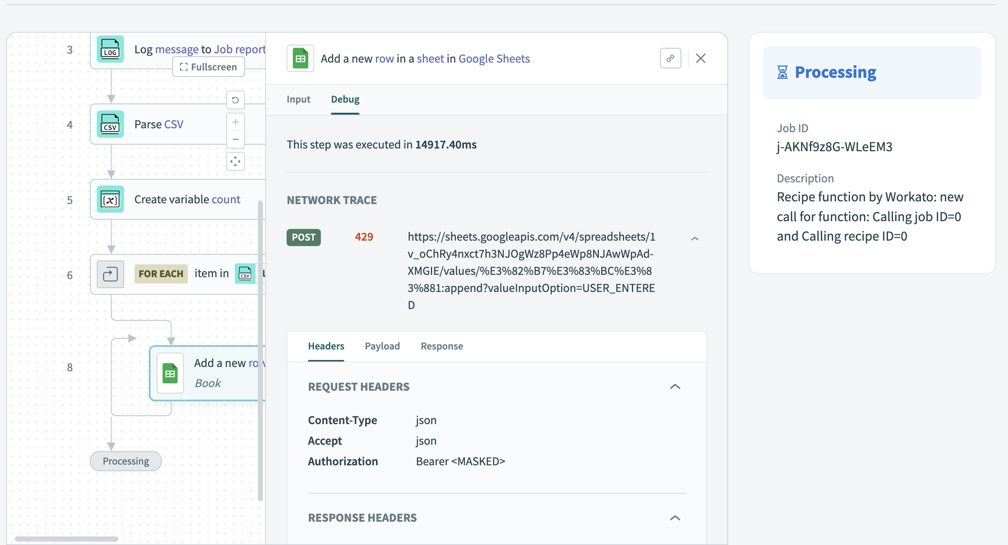This screenshot has height=545, width=1008.
Task: Switch to the Input tab
Action: pyautogui.click(x=298, y=100)
